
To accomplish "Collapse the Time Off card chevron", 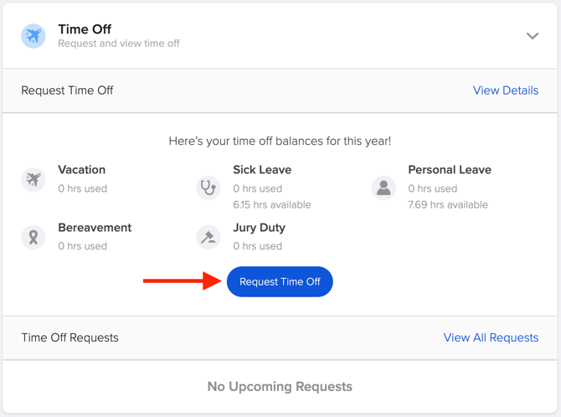I will 533,36.
